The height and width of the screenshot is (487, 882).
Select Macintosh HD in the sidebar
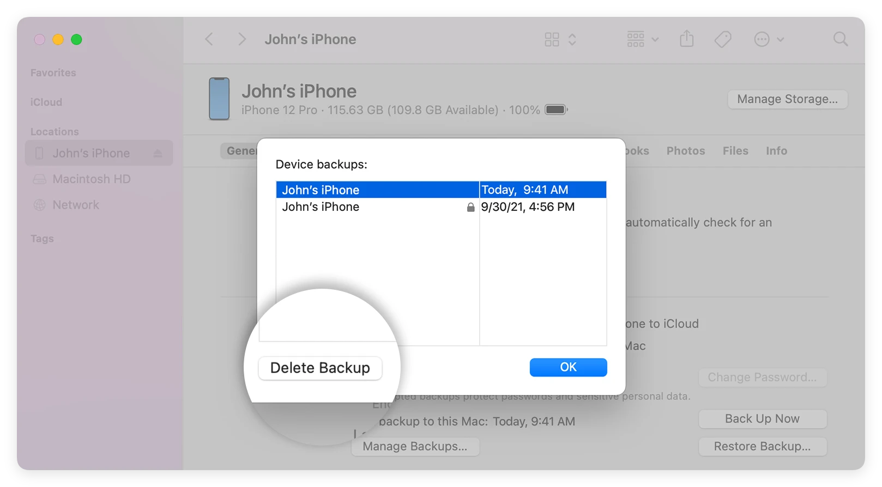coord(92,179)
